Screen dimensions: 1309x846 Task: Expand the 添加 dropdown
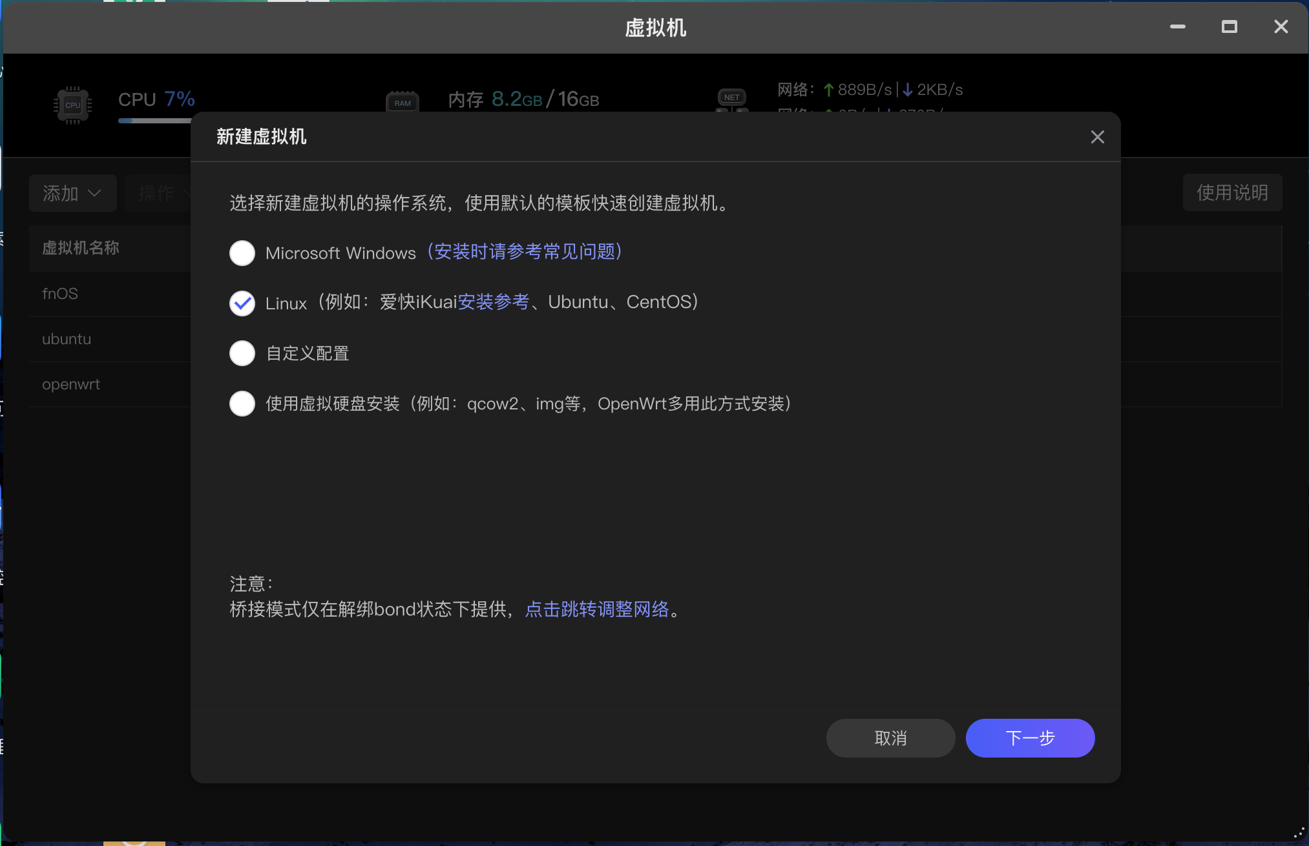(72, 193)
